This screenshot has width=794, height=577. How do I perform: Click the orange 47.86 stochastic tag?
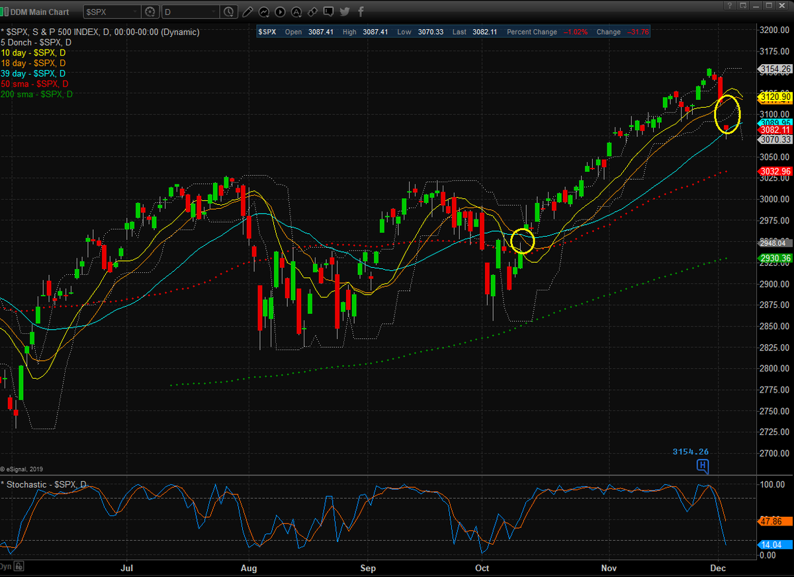[775, 521]
